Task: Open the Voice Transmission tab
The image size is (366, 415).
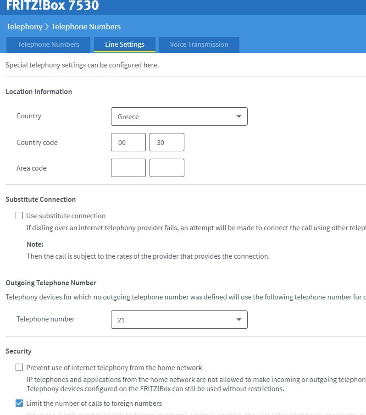Action: pos(199,45)
